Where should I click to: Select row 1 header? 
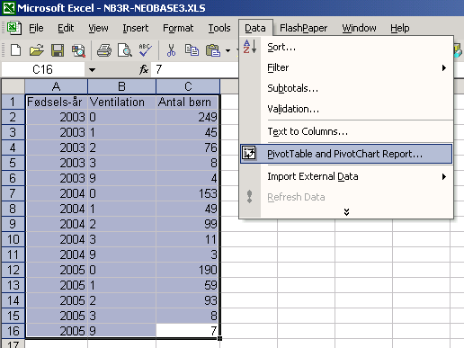[13, 102]
